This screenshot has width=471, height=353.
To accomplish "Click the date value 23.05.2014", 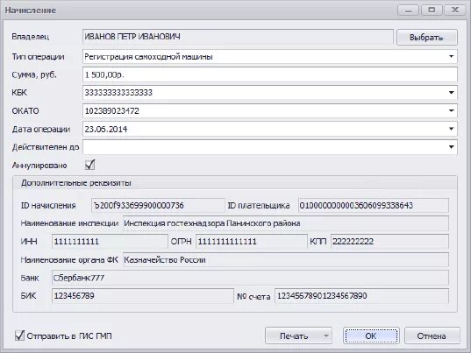I will pos(106,130).
